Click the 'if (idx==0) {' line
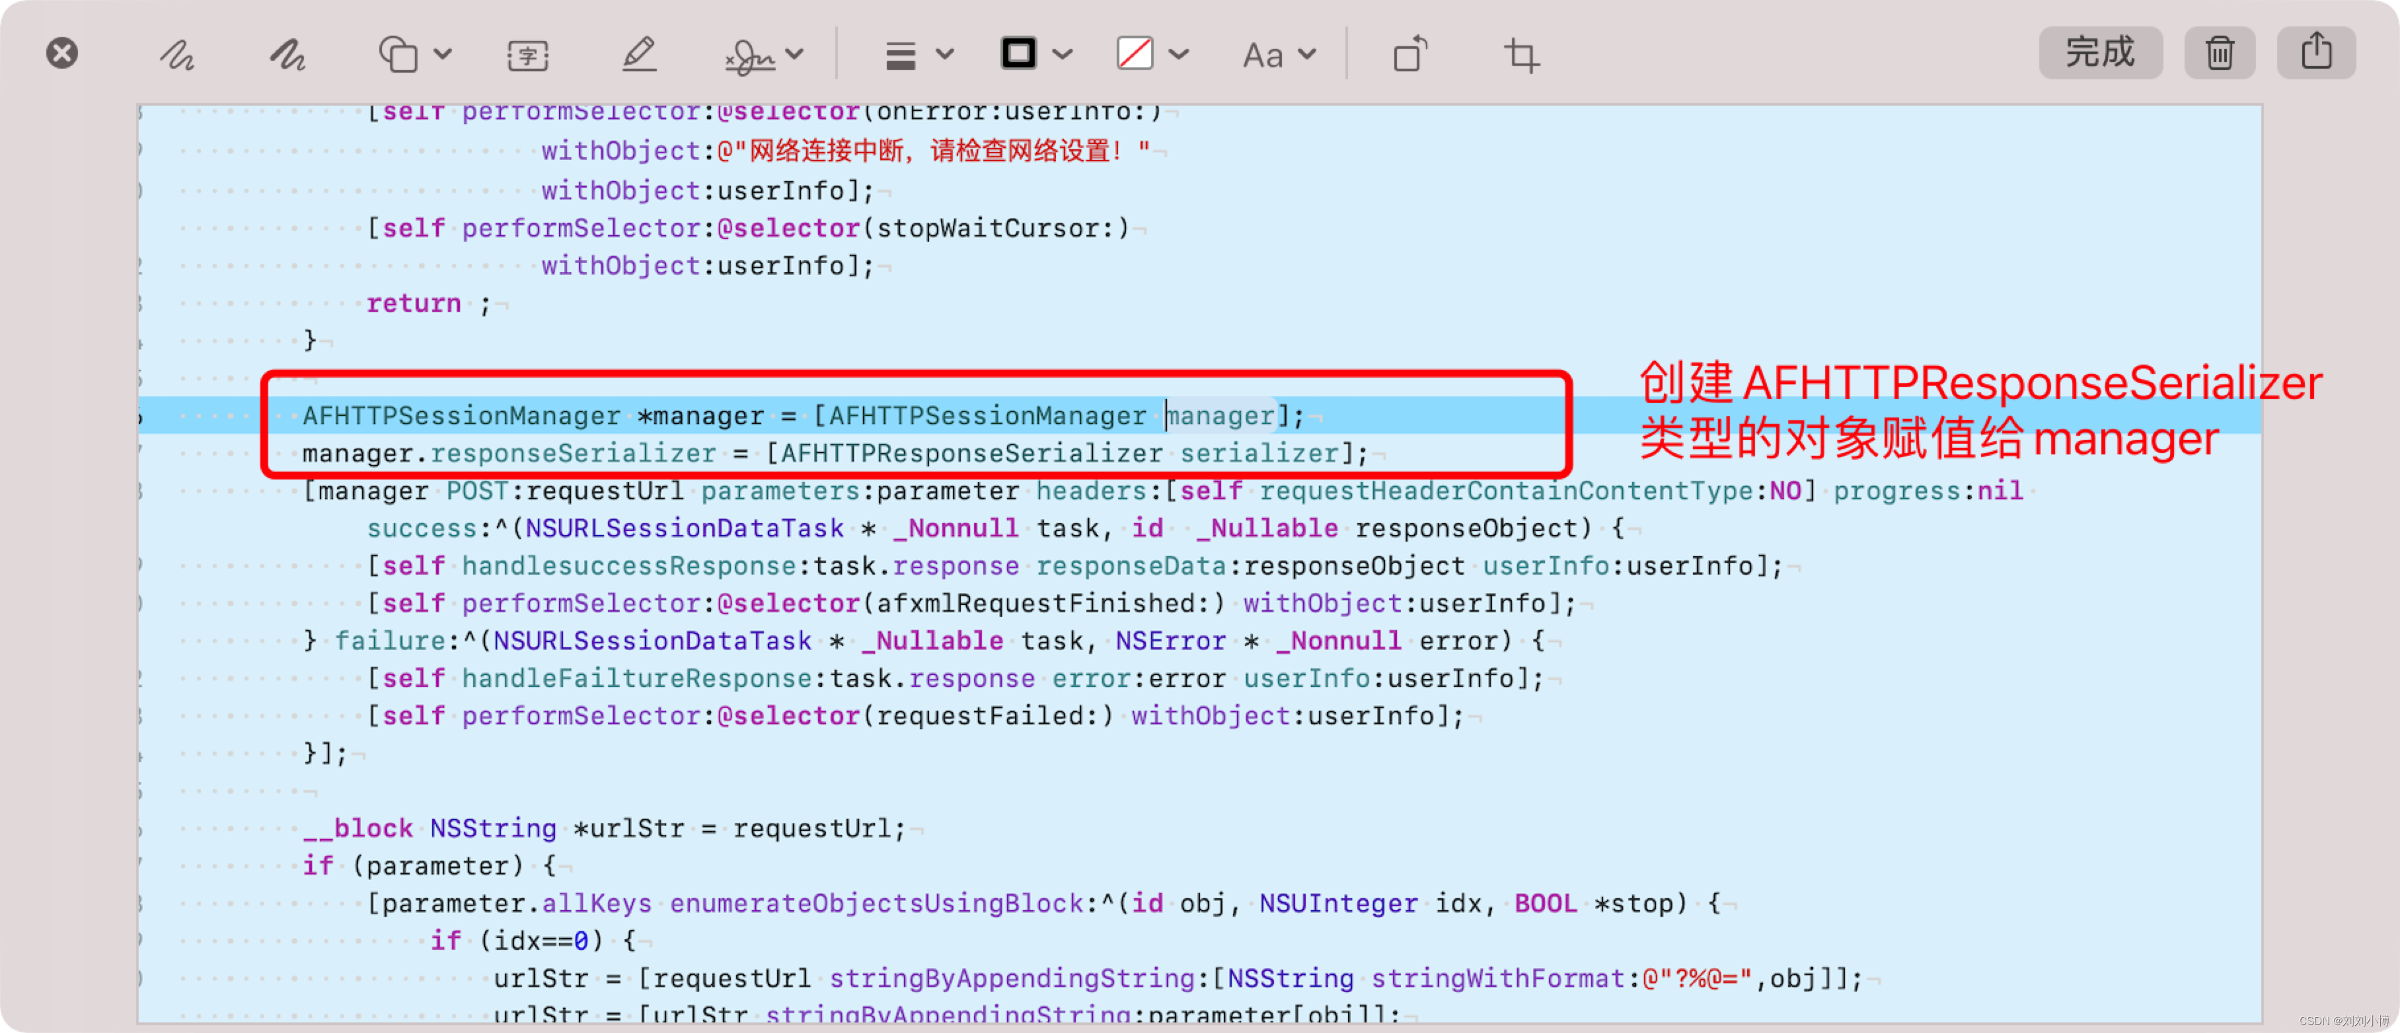 coord(533,941)
